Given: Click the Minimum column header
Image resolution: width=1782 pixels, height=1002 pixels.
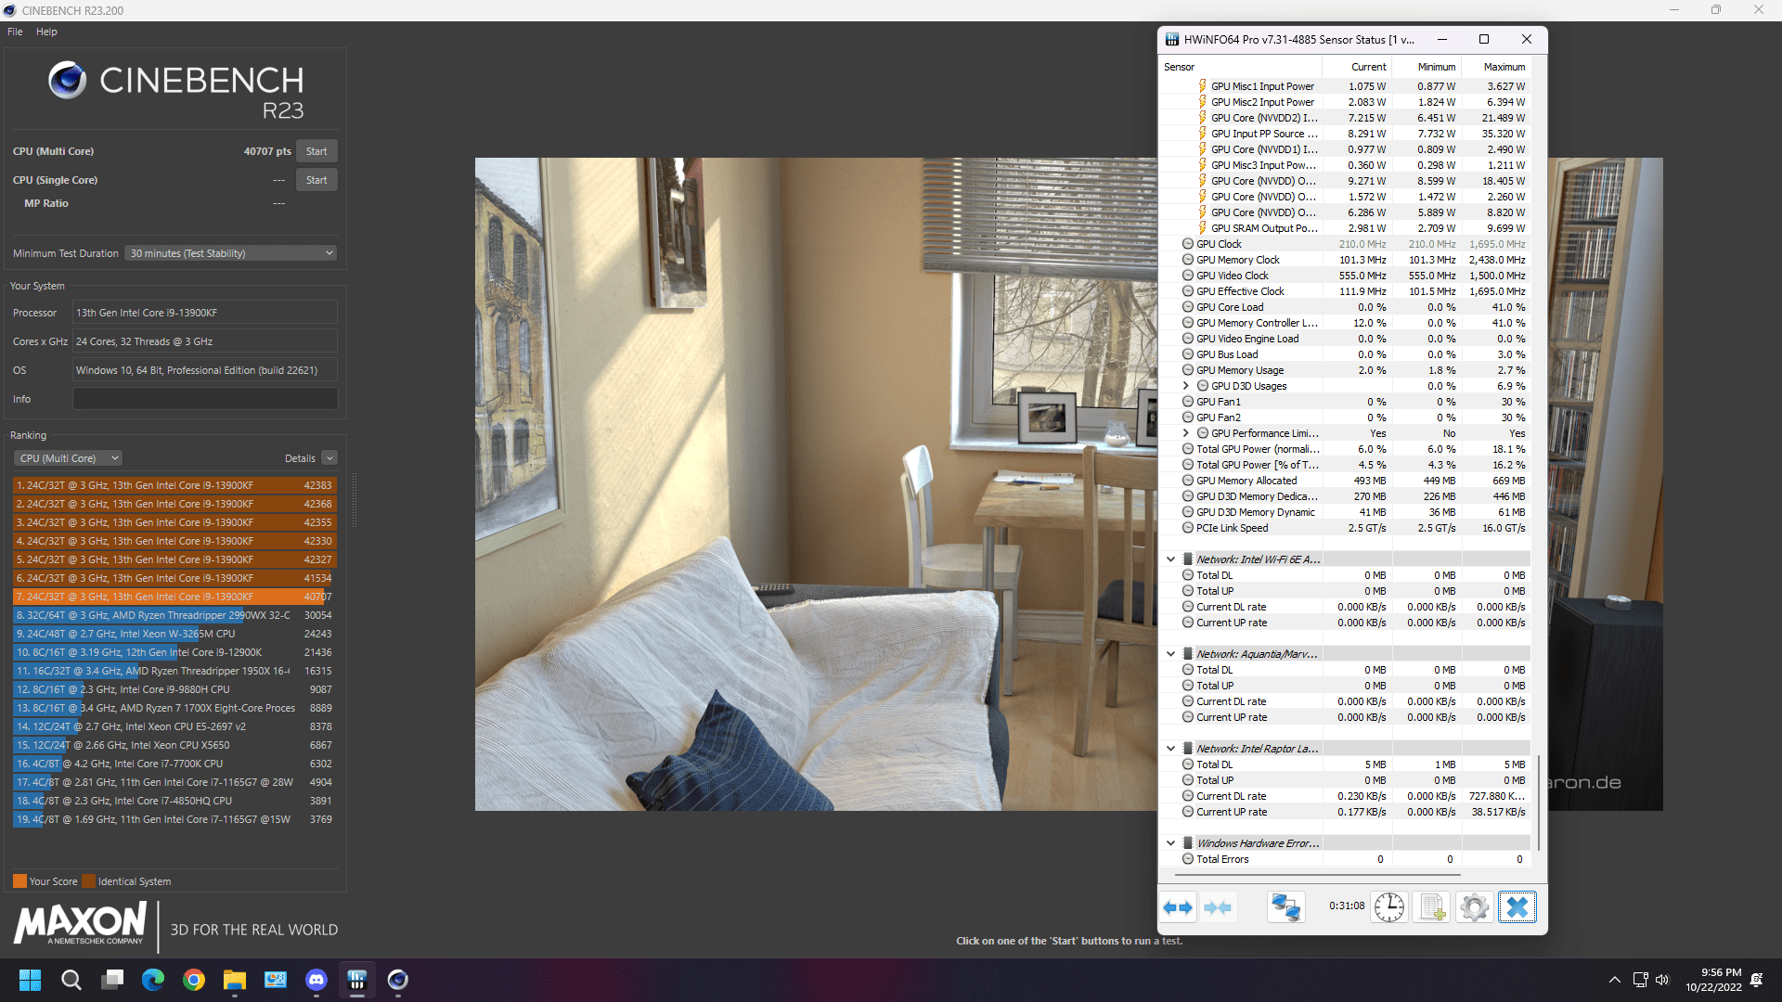Looking at the screenshot, I should pos(1427,67).
